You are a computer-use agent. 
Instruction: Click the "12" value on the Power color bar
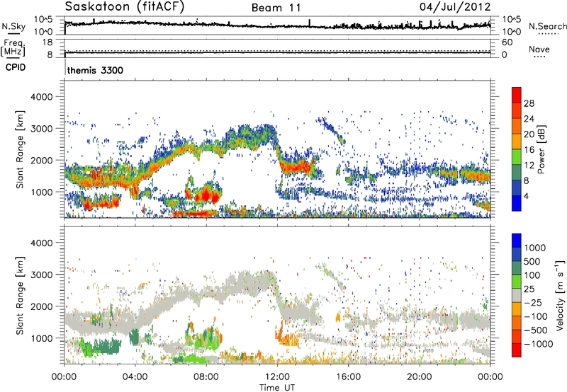(529, 166)
